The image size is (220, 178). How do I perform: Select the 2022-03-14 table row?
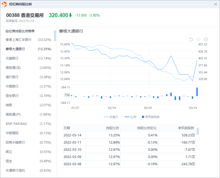pyautogui.click(x=129, y=135)
